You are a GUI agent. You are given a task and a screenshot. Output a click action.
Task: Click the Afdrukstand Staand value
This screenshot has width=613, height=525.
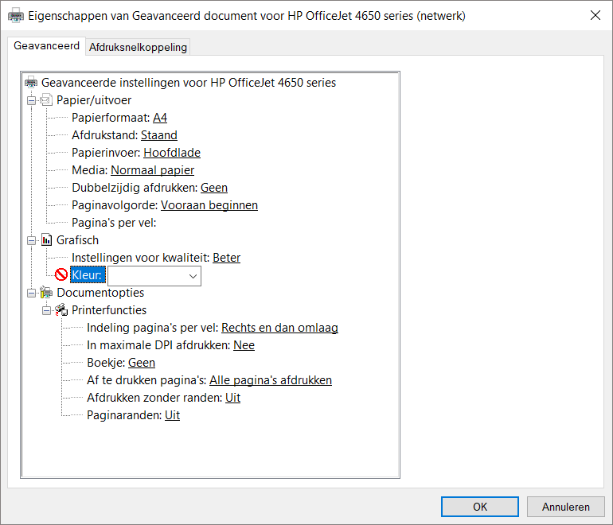tap(159, 135)
